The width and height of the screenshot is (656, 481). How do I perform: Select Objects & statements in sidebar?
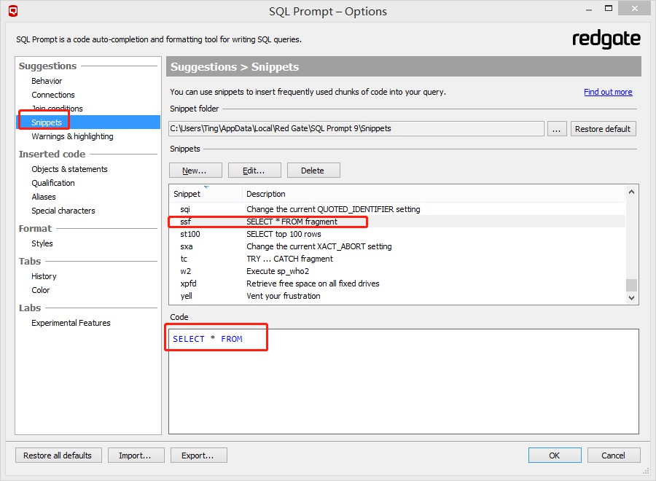point(69,169)
